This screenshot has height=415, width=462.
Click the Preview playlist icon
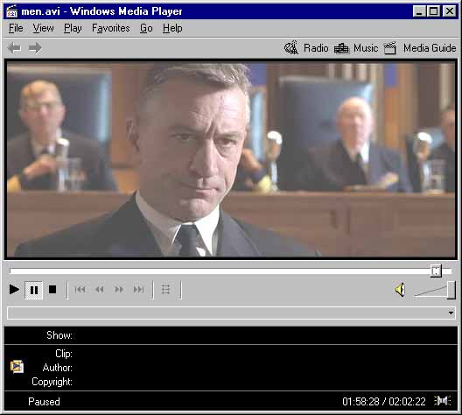click(166, 290)
